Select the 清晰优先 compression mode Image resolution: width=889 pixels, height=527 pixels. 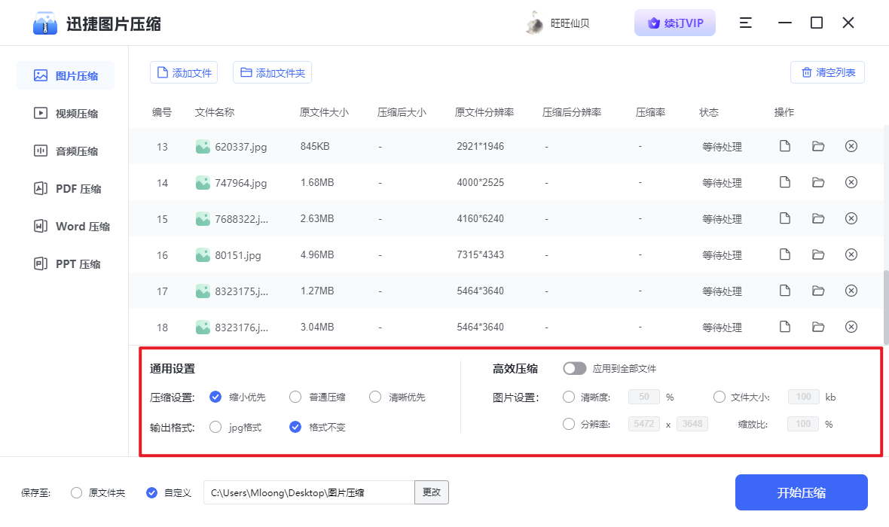coord(374,397)
